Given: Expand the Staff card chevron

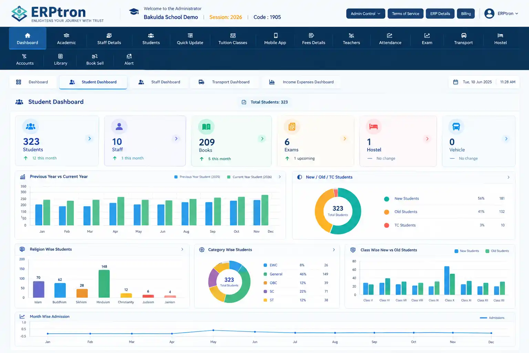Looking at the screenshot, I should (176, 139).
